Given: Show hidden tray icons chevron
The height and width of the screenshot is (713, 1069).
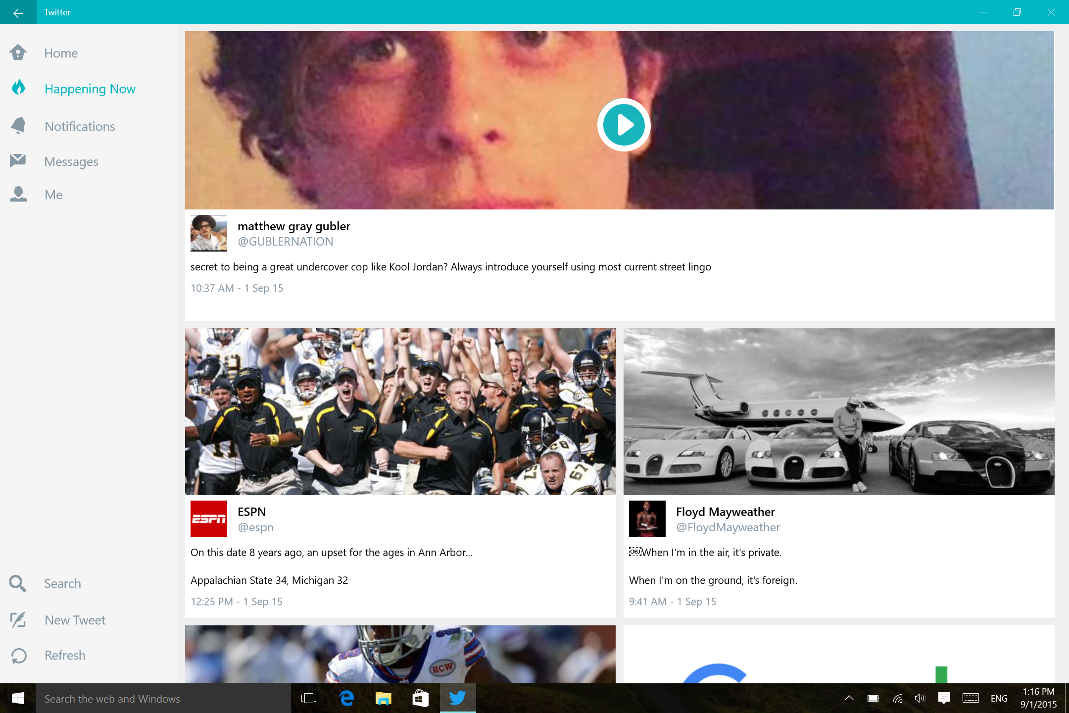Looking at the screenshot, I should coord(849,698).
